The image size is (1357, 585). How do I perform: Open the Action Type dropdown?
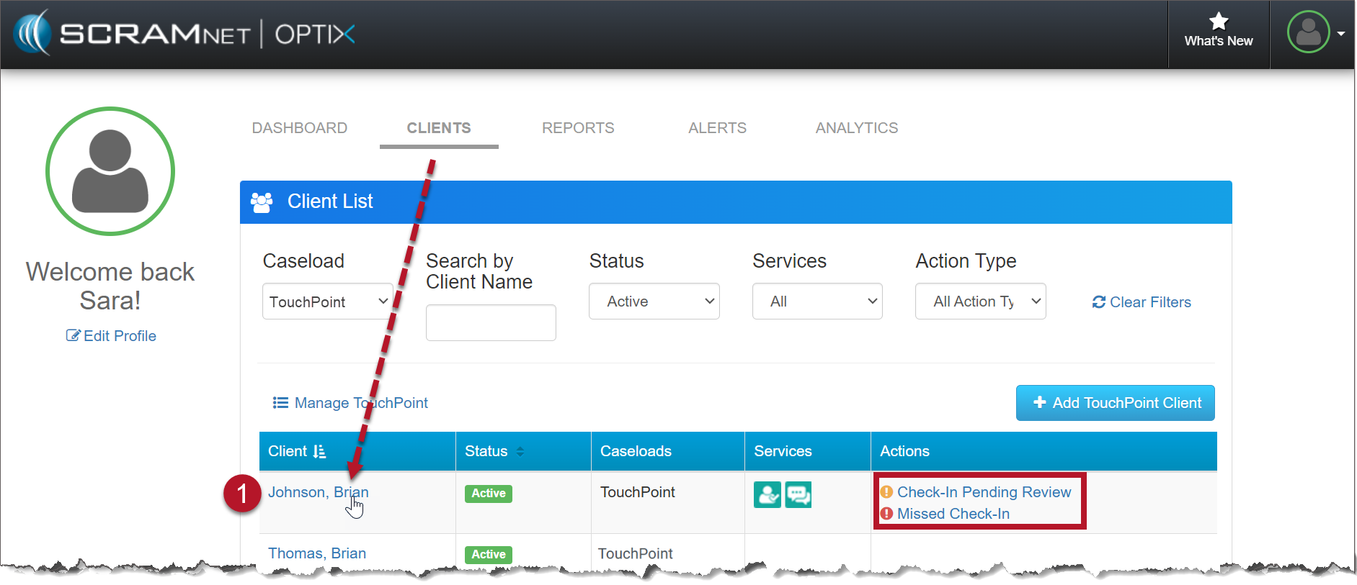pos(980,301)
